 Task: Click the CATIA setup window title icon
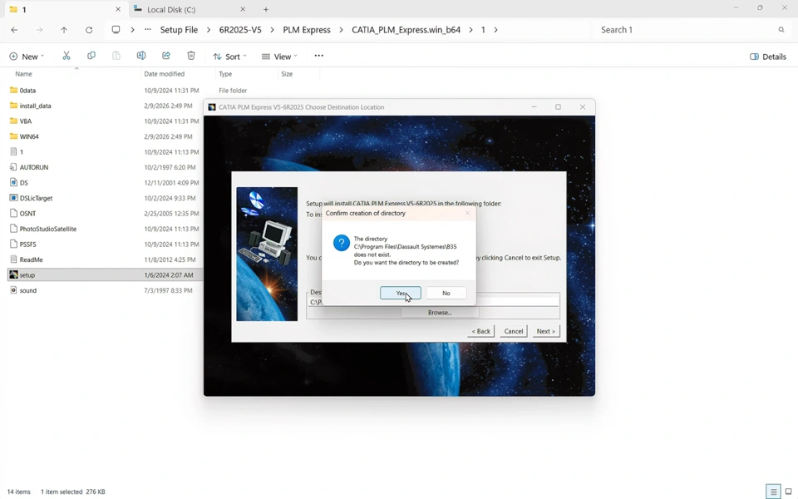pos(212,107)
